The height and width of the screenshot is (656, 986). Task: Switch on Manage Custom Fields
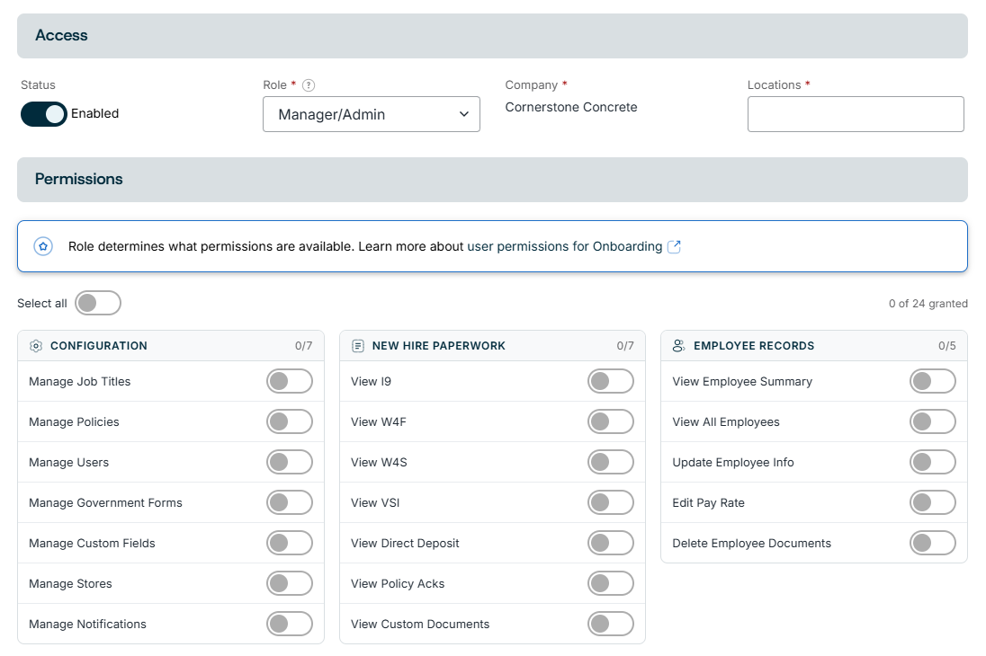point(290,543)
